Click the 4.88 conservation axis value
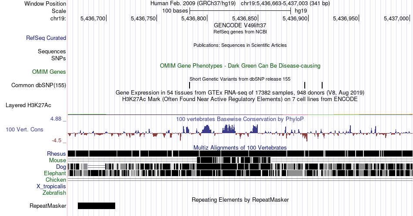 [x=56, y=119]
